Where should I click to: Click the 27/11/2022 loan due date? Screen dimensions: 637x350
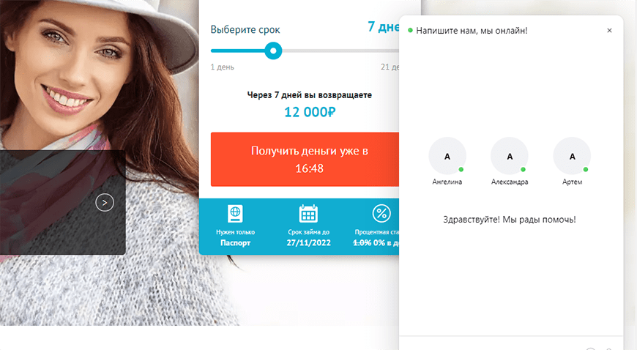308,242
